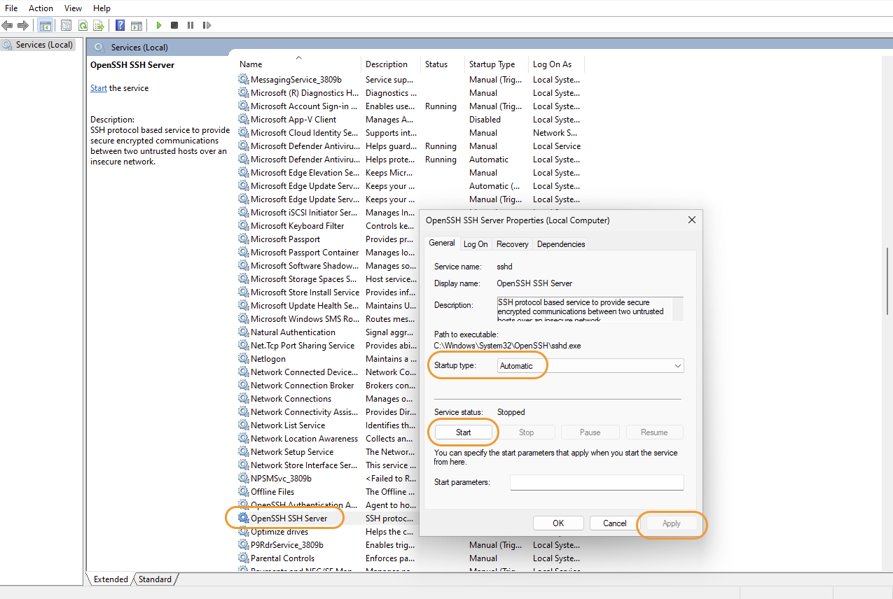
Task: Click the gear icon beside Network Setup Service
Action: 244,452
